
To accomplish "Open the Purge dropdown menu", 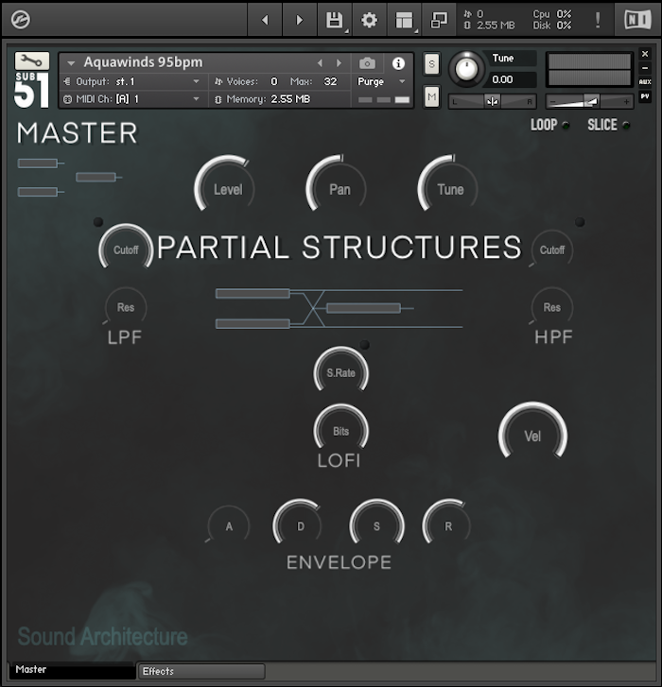I will pos(381,81).
